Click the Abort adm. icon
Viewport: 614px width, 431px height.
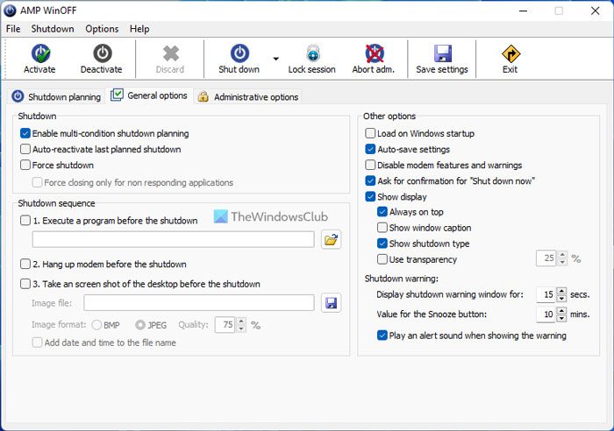click(375, 53)
